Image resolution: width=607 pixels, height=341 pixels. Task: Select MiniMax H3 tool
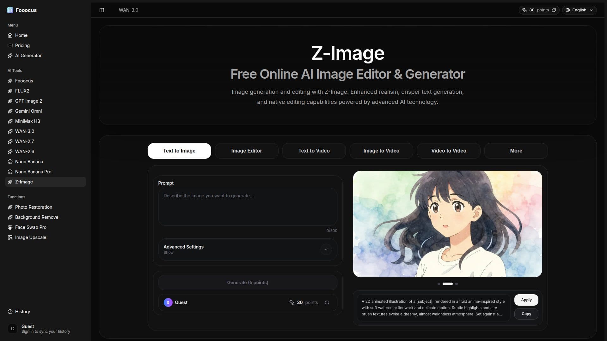[46, 121]
